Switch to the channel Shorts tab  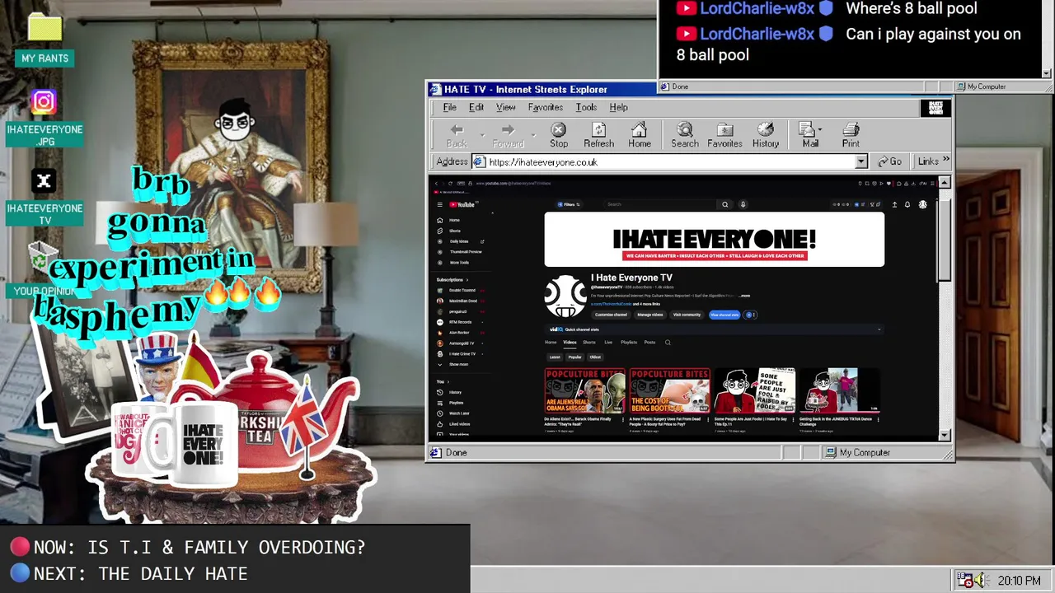pyautogui.click(x=589, y=342)
